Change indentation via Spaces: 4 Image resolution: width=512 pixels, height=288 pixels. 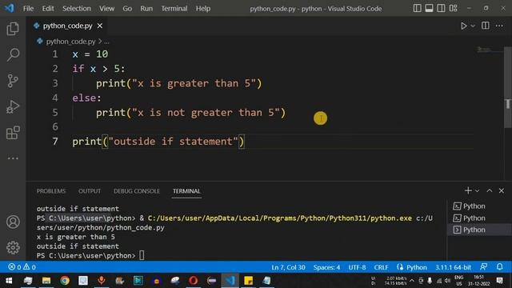tap(326, 267)
